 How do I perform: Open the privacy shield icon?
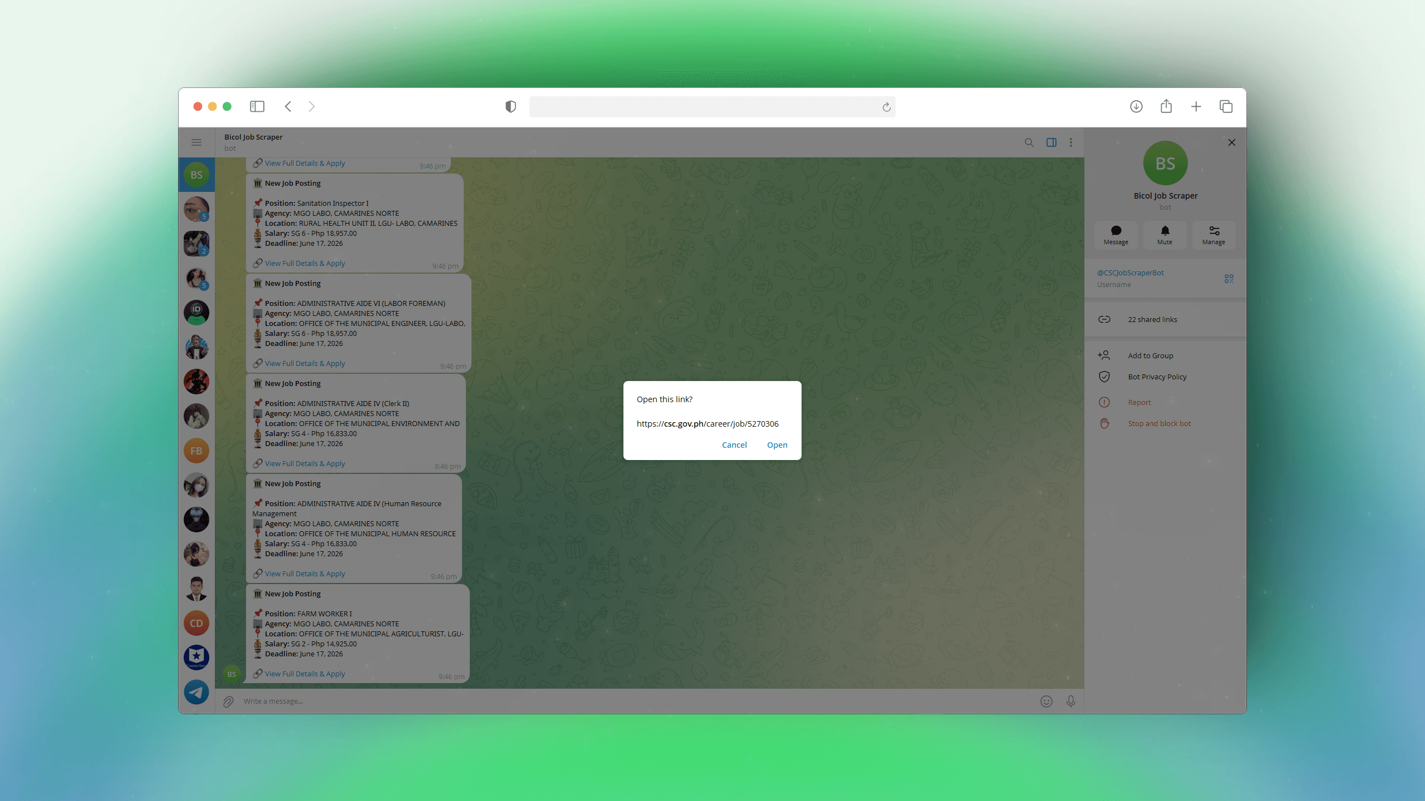510,106
